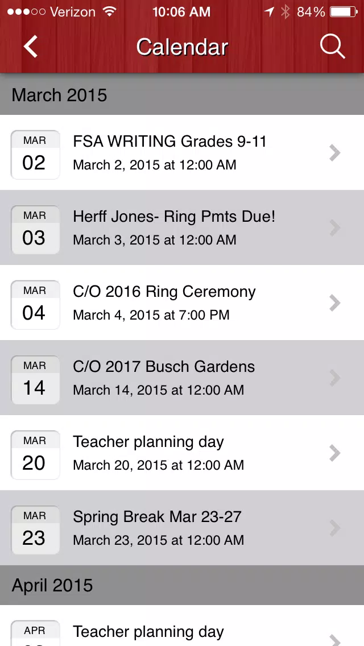Tap the MAR 04 date badge
This screenshot has width=364, height=646.
[x=35, y=305]
